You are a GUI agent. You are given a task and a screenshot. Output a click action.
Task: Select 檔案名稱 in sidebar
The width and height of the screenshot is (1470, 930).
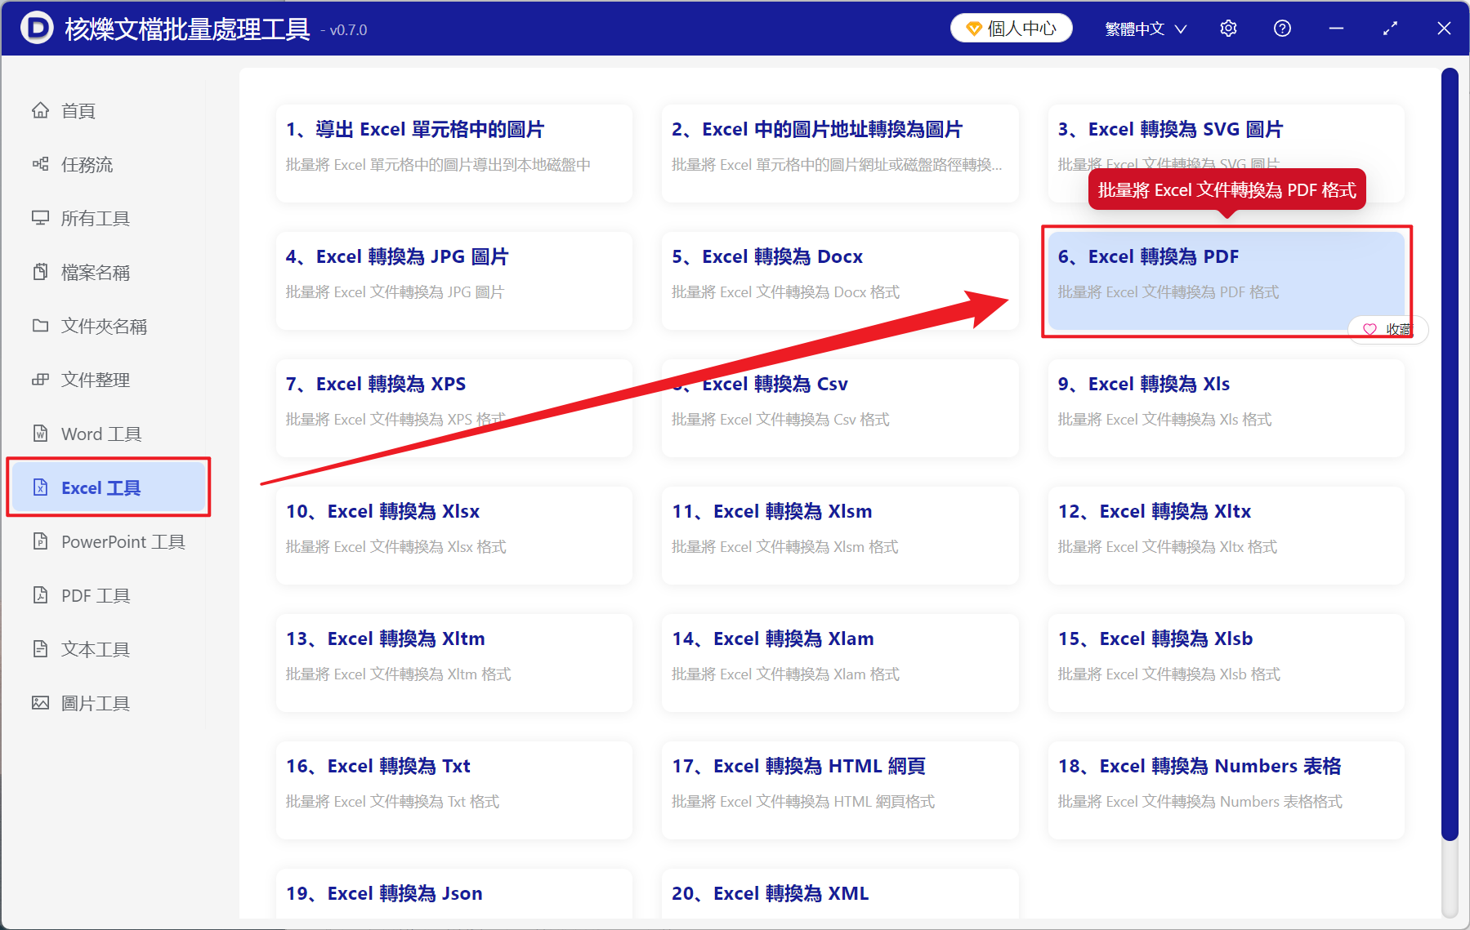pos(108,272)
